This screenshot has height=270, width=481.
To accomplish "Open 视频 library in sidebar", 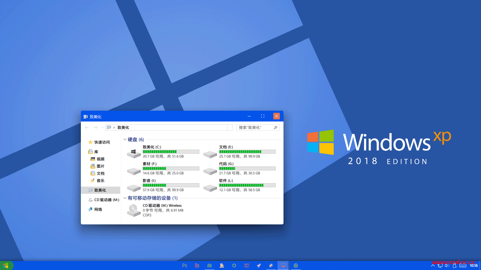I will 100,159.
